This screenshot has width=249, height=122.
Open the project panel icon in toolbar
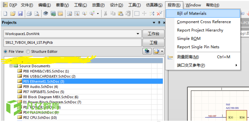61,14
